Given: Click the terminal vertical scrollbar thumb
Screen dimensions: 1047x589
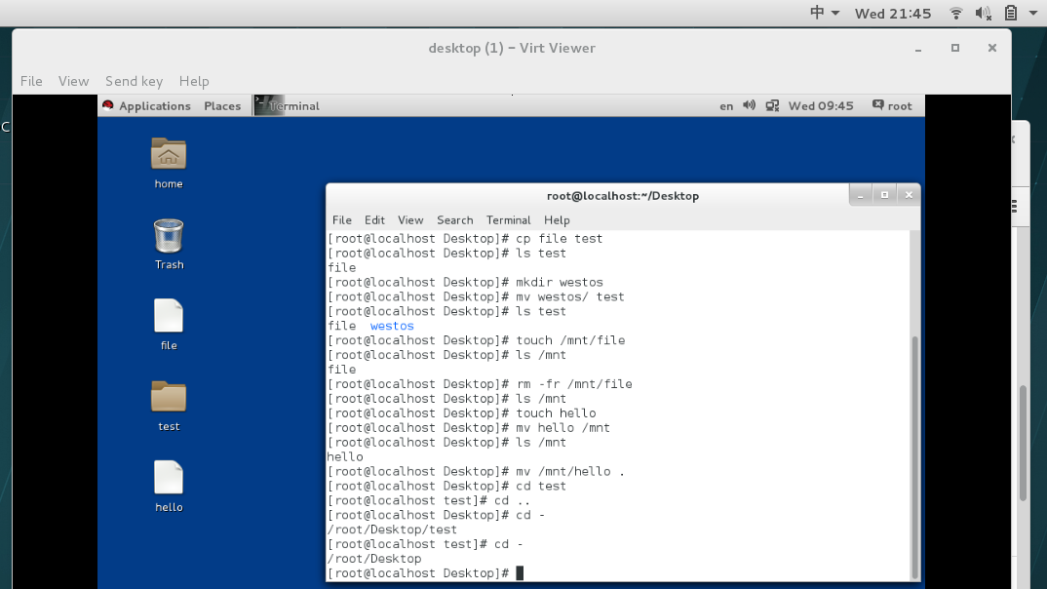Looking at the screenshot, I should [914, 455].
